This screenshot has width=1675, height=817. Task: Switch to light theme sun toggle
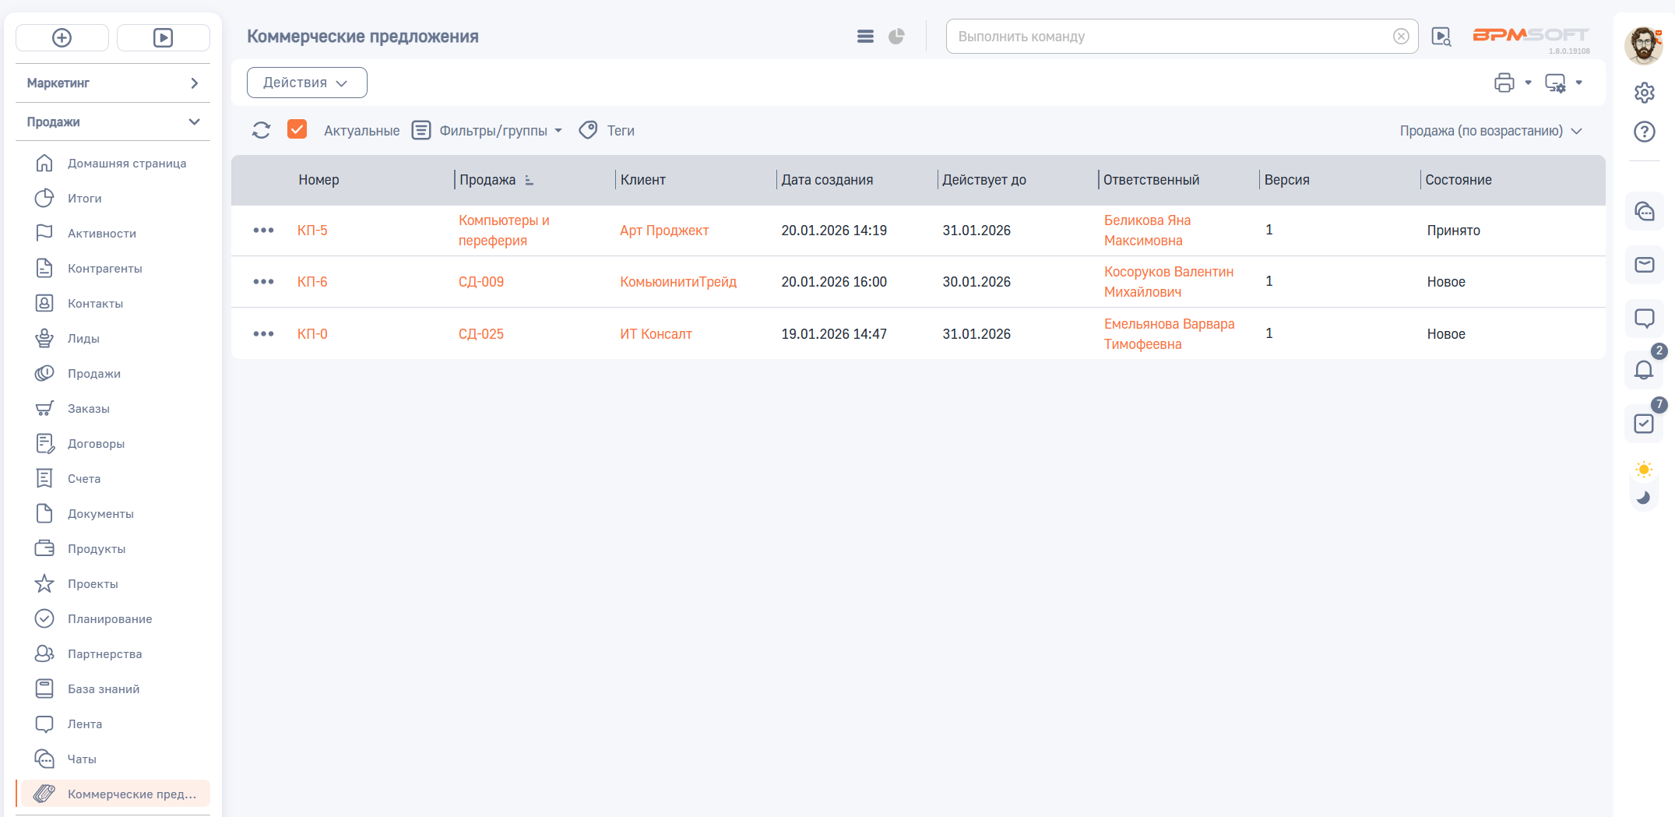click(x=1643, y=470)
